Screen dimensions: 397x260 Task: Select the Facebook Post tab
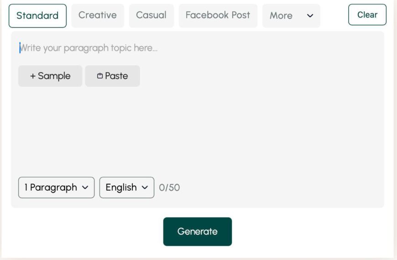(x=218, y=16)
